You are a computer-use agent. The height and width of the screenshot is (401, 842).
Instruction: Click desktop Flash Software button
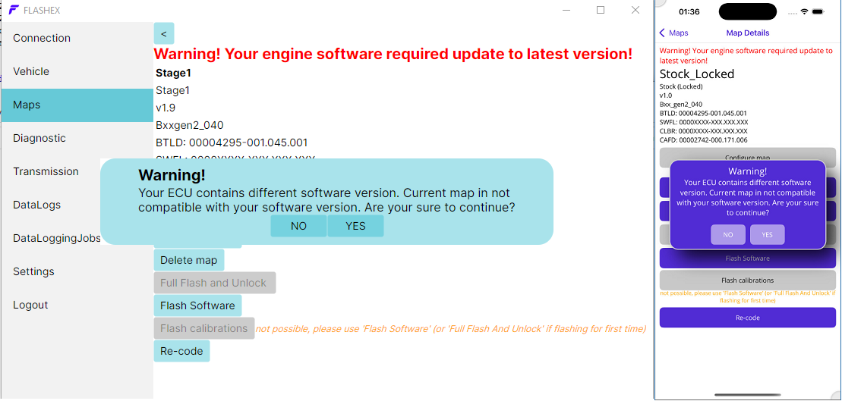197,305
